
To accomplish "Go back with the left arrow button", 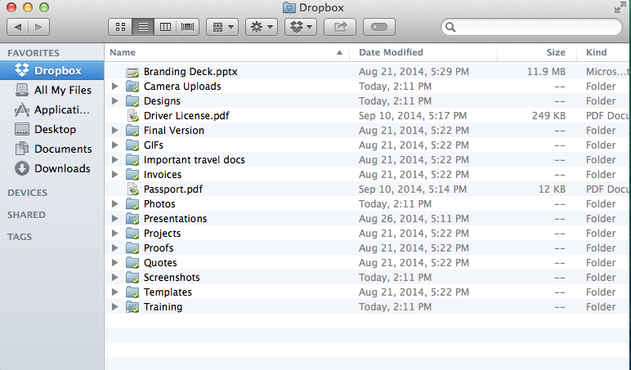I will coord(18,27).
